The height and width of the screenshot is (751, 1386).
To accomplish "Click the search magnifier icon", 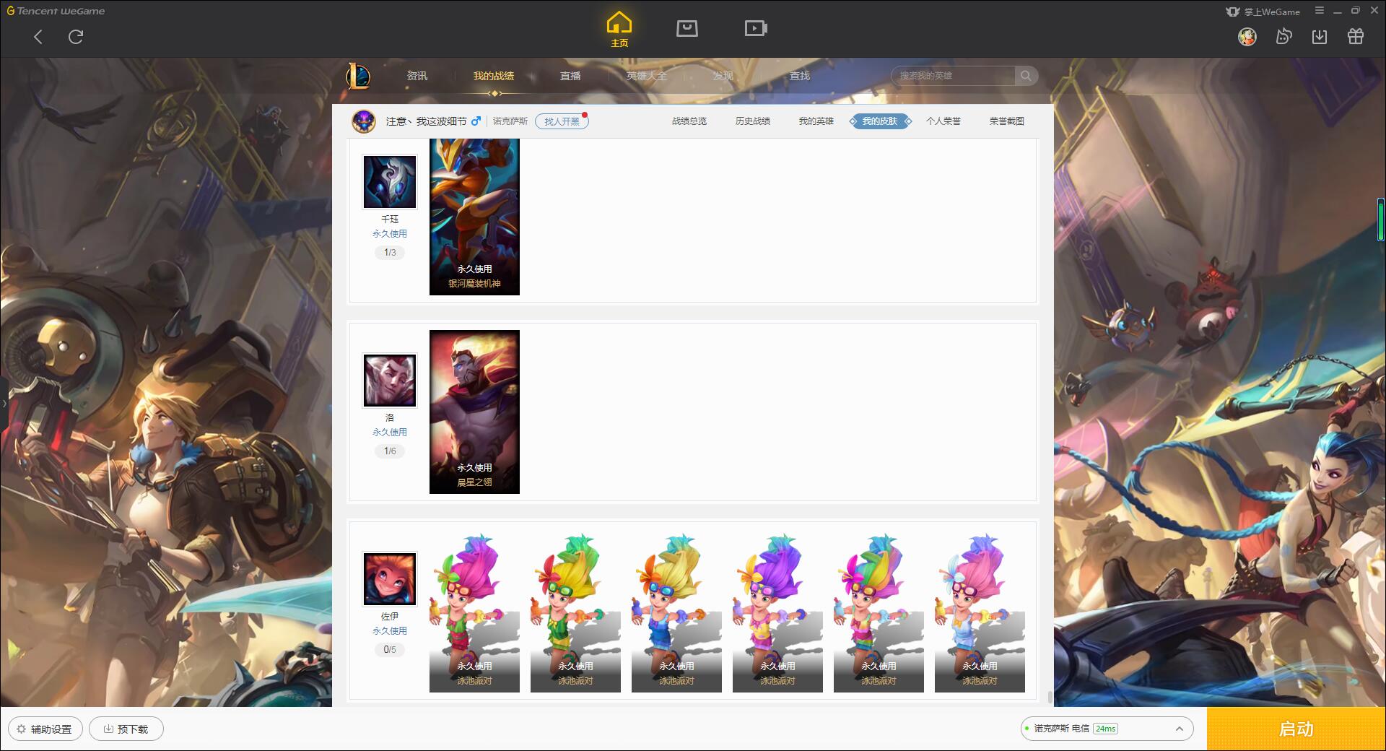I will click(x=1026, y=76).
